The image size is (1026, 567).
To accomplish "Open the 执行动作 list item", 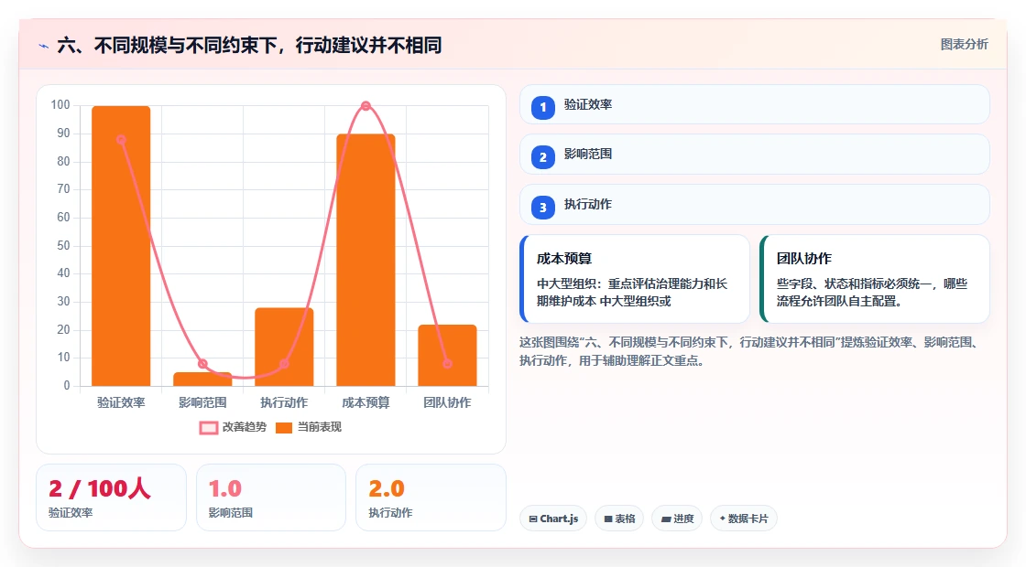I will point(755,205).
